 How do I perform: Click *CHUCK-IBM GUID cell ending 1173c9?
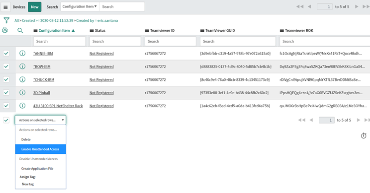[x=235, y=79]
